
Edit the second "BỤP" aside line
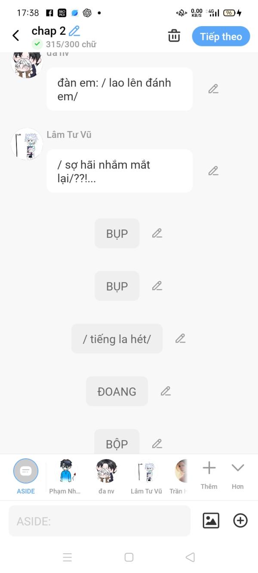point(157,286)
